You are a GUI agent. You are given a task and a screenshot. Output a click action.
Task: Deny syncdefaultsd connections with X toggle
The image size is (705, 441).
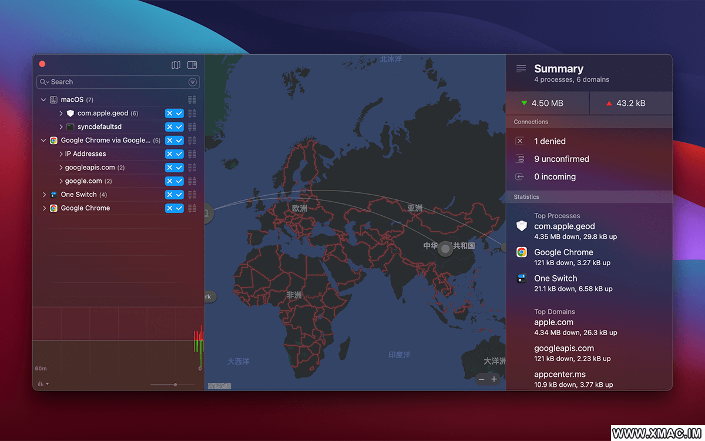[170, 127]
